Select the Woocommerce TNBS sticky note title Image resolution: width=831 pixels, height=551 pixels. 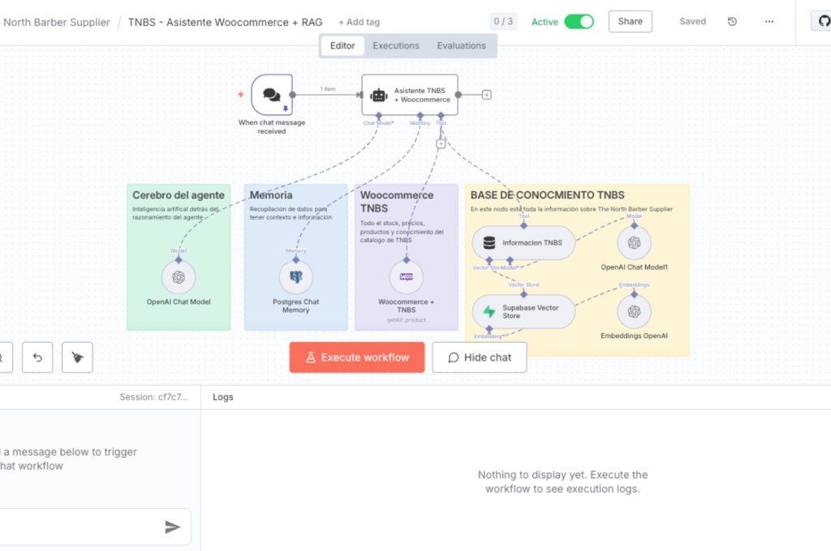click(396, 202)
